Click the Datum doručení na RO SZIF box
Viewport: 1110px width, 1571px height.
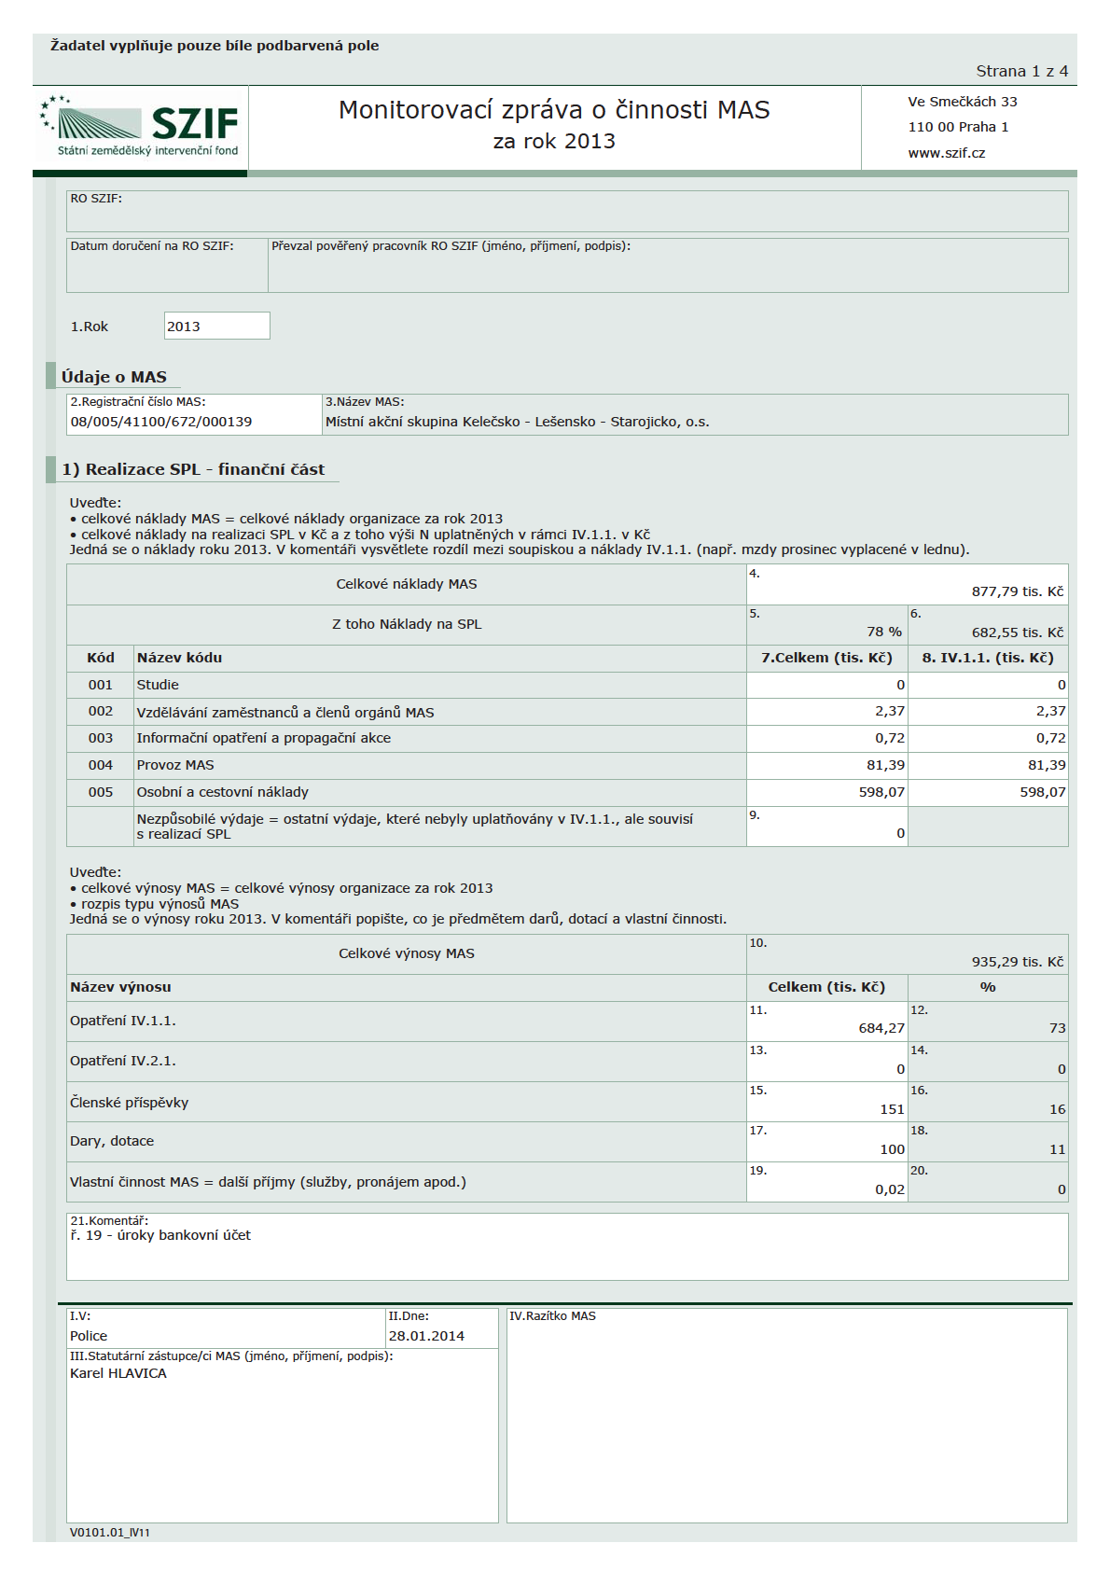[x=167, y=265]
